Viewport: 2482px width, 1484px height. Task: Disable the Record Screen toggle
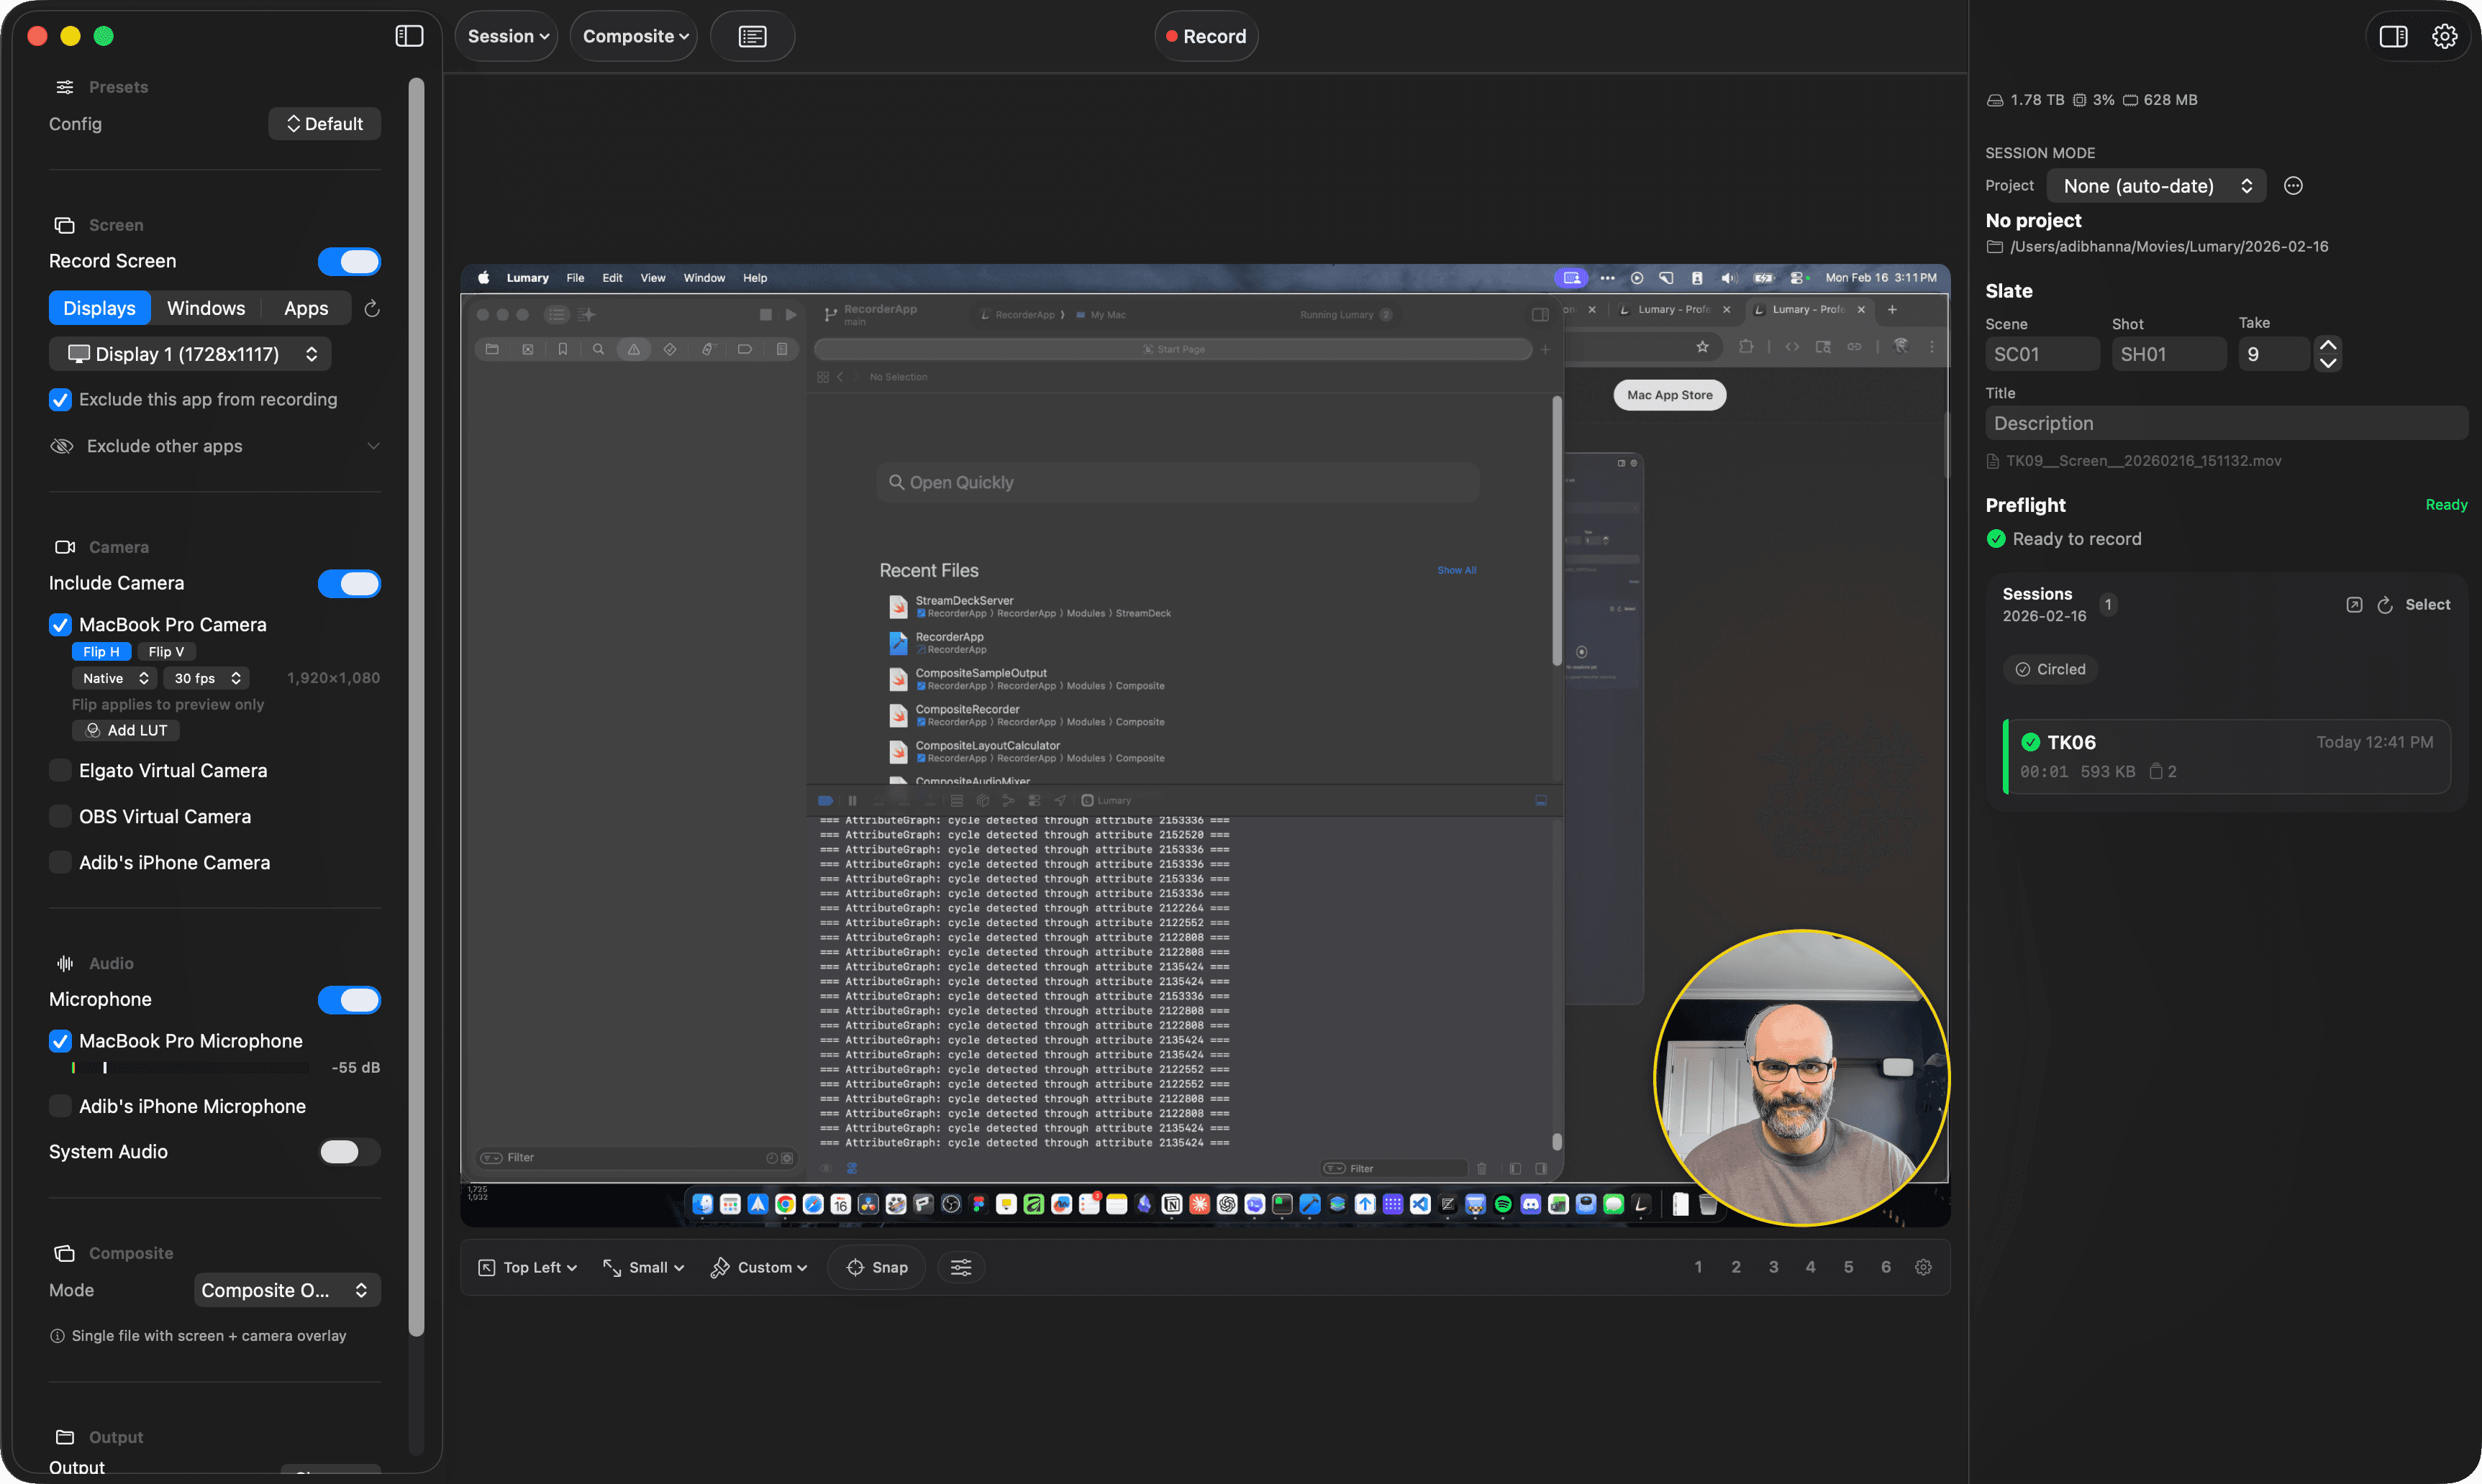point(349,261)
